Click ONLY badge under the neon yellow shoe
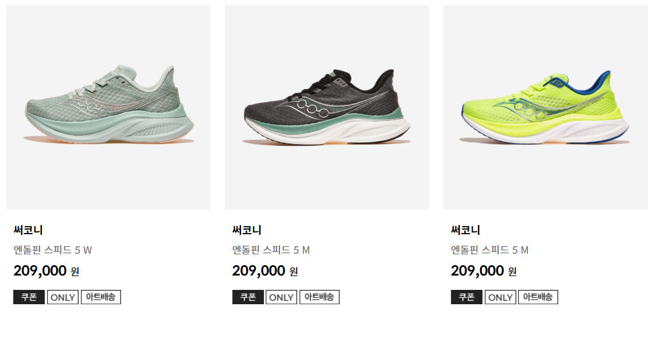 (x=500, y=297)
